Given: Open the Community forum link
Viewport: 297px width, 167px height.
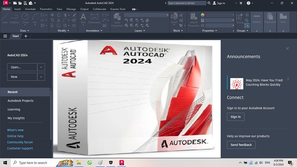Looking at the screenshot, I should [x=20, y=142].
